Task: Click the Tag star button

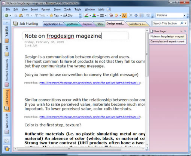Action: click(x=54, y=15)
